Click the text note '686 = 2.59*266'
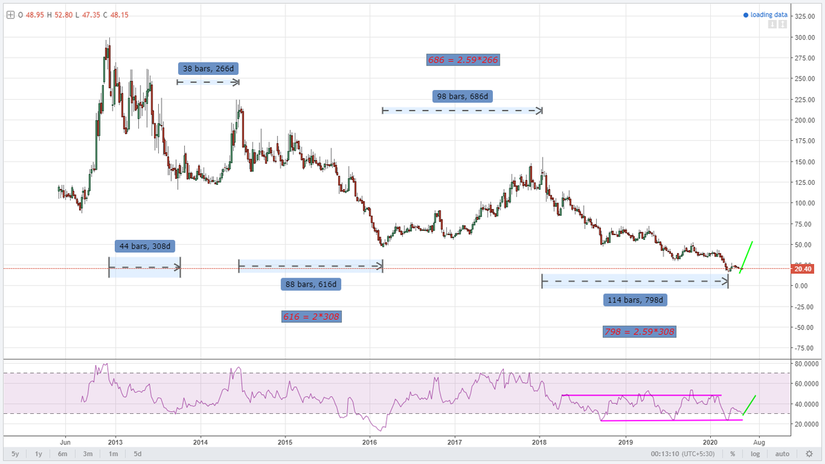The image size is (825, 464). pos(463,60)
